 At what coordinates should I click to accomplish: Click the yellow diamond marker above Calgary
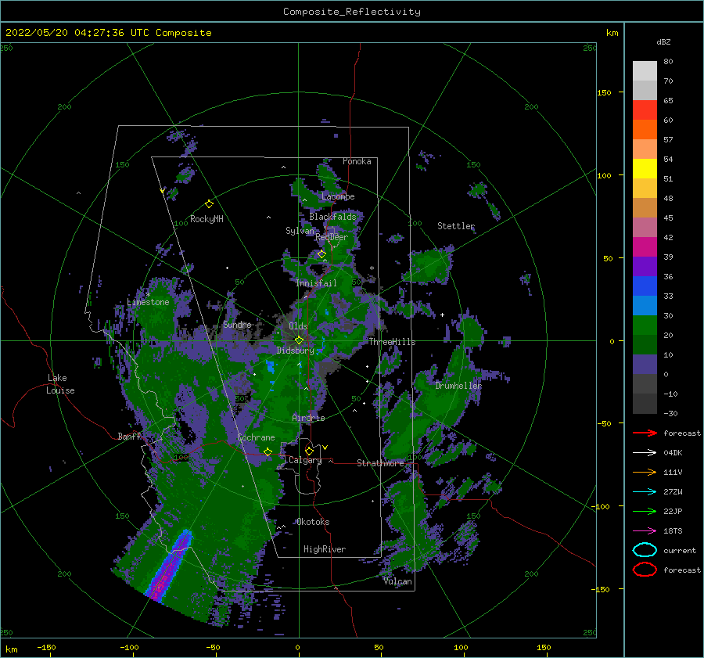click(x=309, y=451)
